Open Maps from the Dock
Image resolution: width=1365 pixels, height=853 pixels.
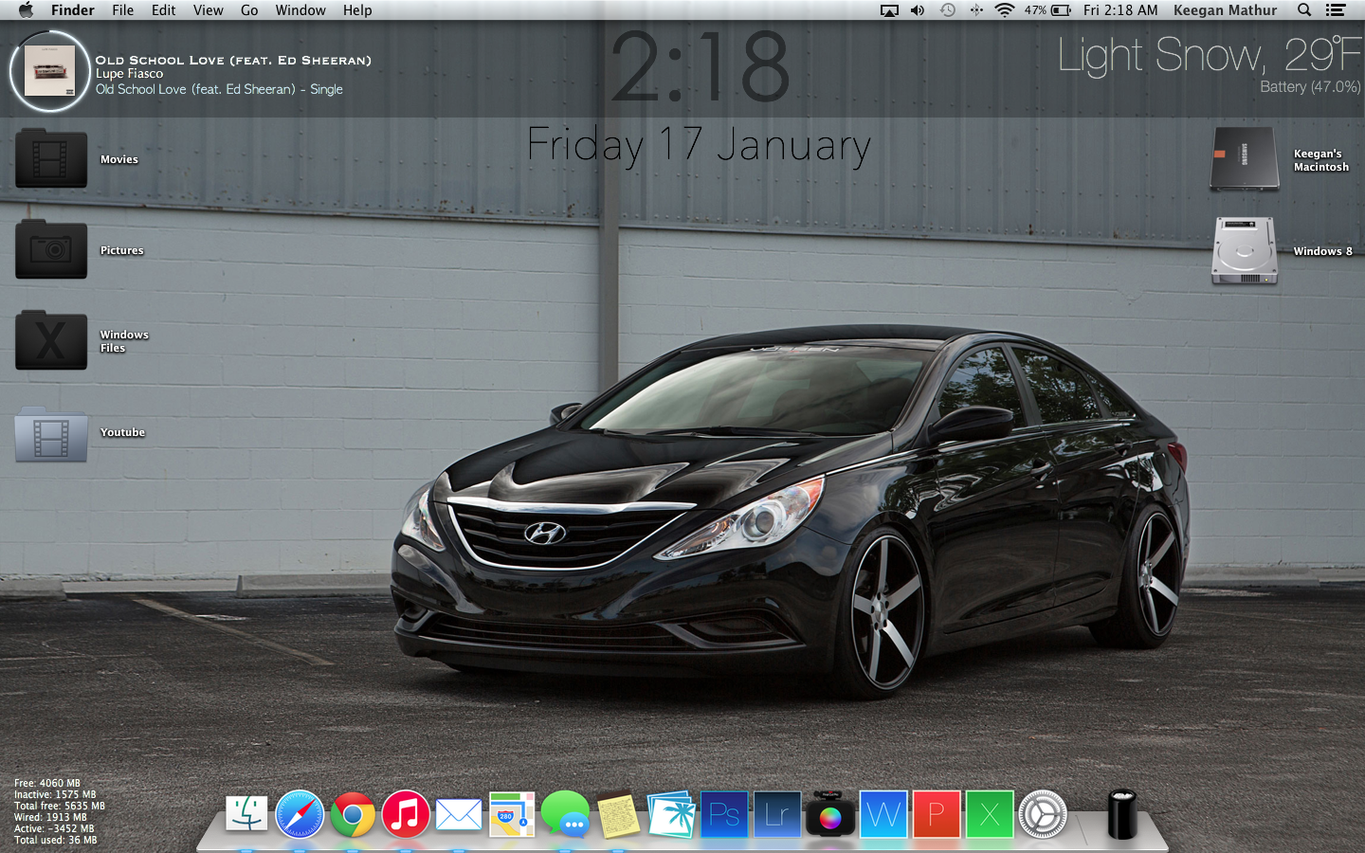click(512, 814)
